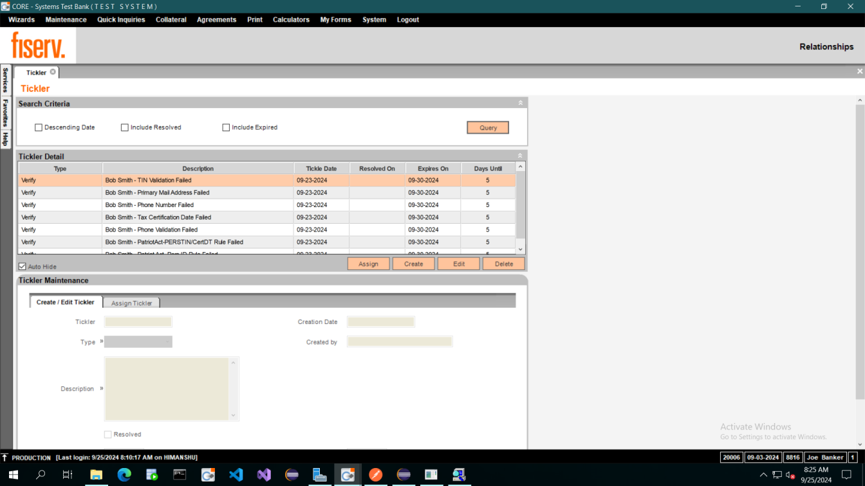
Task: Open the Calculators menu
Action: (291, 20)
